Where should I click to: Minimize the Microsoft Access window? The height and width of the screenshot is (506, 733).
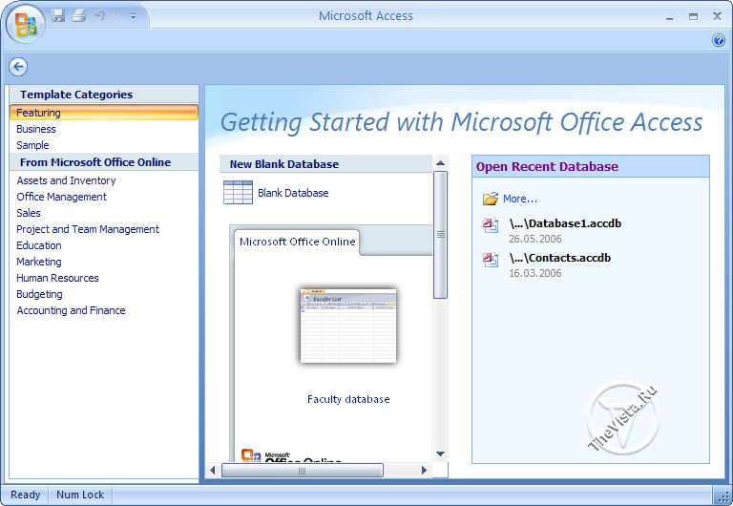[x=669, y=17]
